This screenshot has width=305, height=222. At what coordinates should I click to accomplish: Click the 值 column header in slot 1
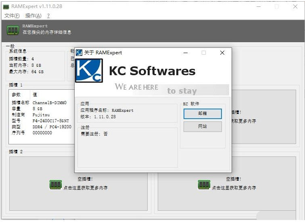click(35, 95)
